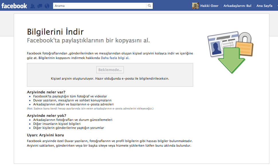Open notifications globe icon
Image resolution: width=278 pixels, height=167 pixels.
coord(47,6)
